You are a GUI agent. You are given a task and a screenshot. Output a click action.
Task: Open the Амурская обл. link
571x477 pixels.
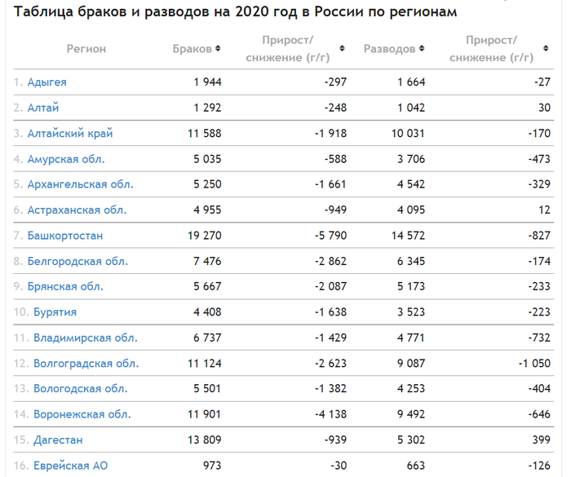66,159
